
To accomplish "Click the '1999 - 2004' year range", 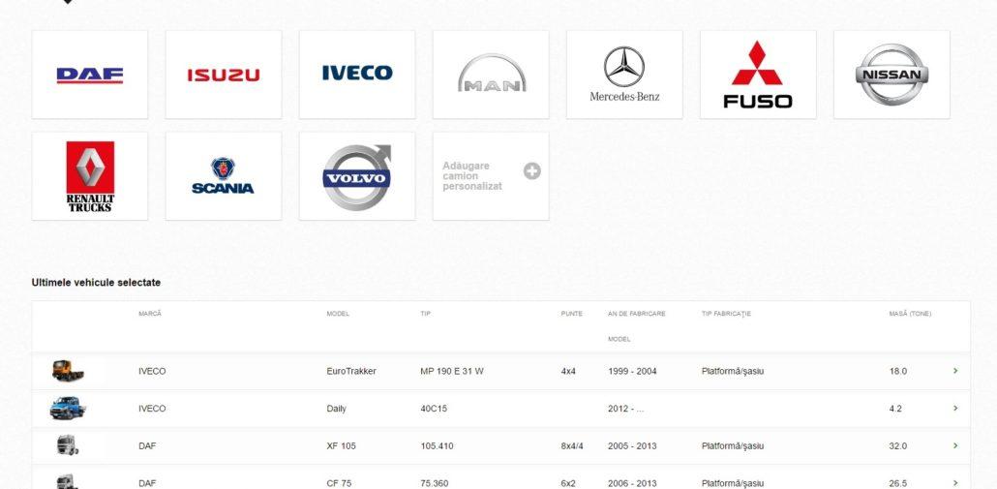I will 632,372.
